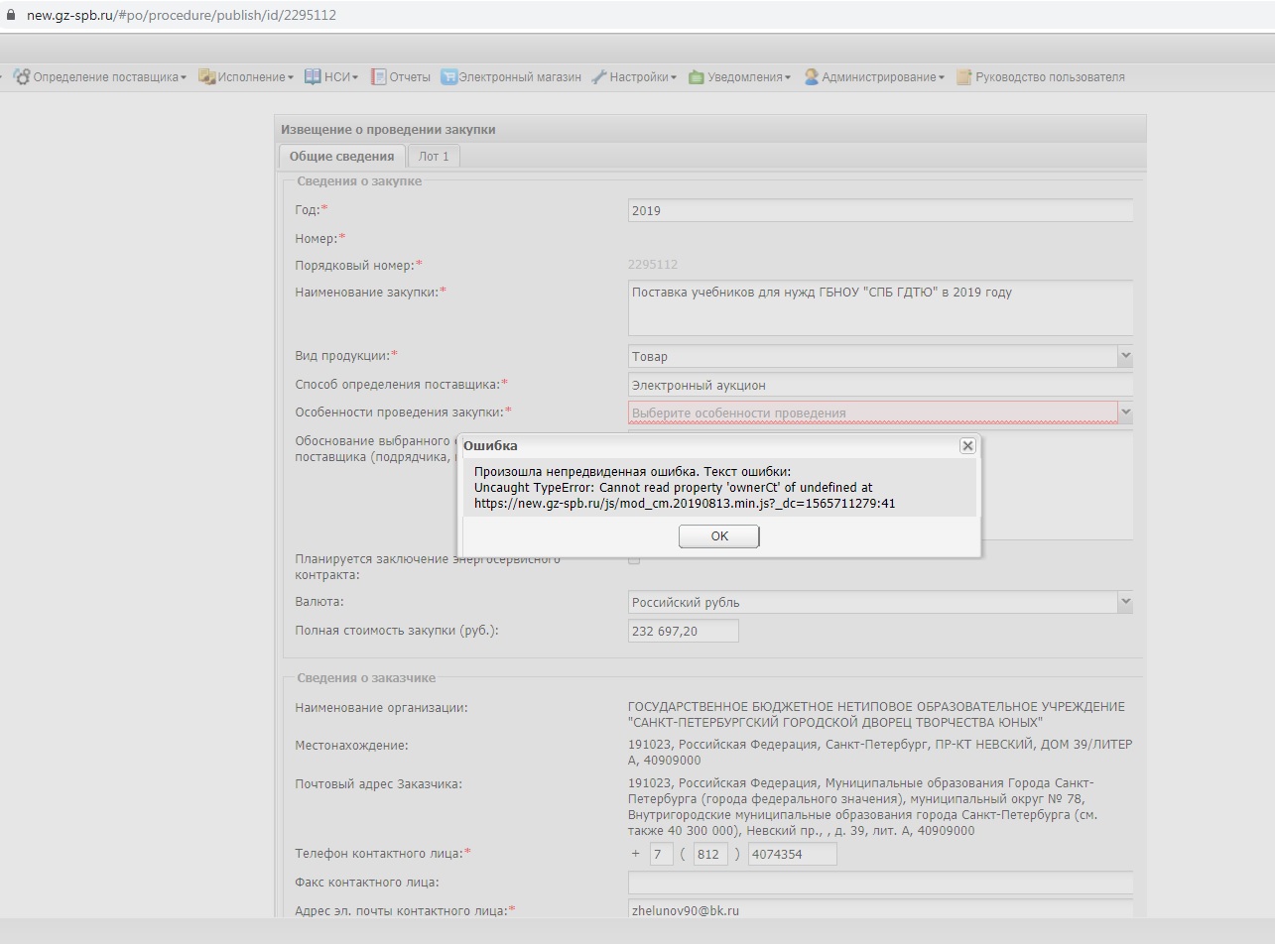Close the Ошибка error dialog

point(967,446)
